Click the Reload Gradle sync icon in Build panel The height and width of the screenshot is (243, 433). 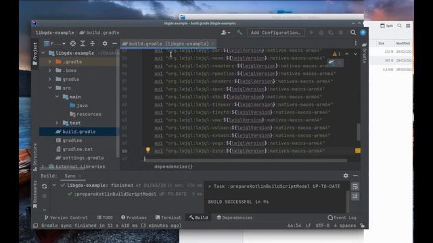coord(45,186)
